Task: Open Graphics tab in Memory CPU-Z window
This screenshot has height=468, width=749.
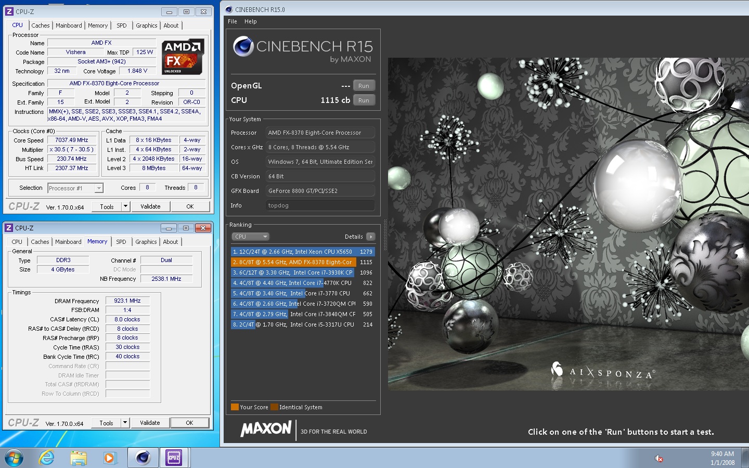Action: tap(146, 242)
